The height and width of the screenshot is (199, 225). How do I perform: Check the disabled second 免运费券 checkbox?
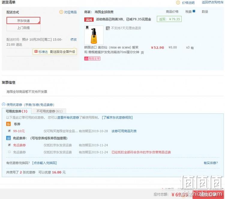(9, 152)
